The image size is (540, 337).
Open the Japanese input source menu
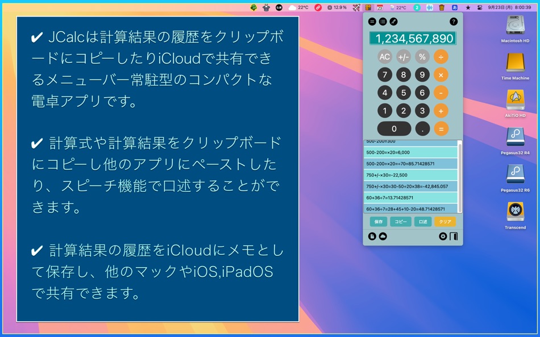click(x=455, y=7)
